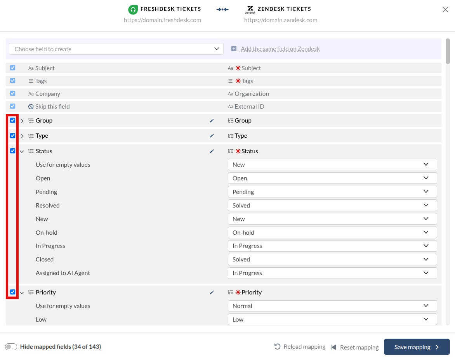455x360 pixels.
Task: Uncheck the Group field checkbox
Action: (12, 120)
